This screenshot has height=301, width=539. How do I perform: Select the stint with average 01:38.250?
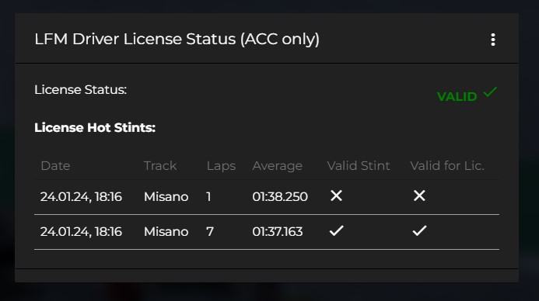(x=267, y=197)
